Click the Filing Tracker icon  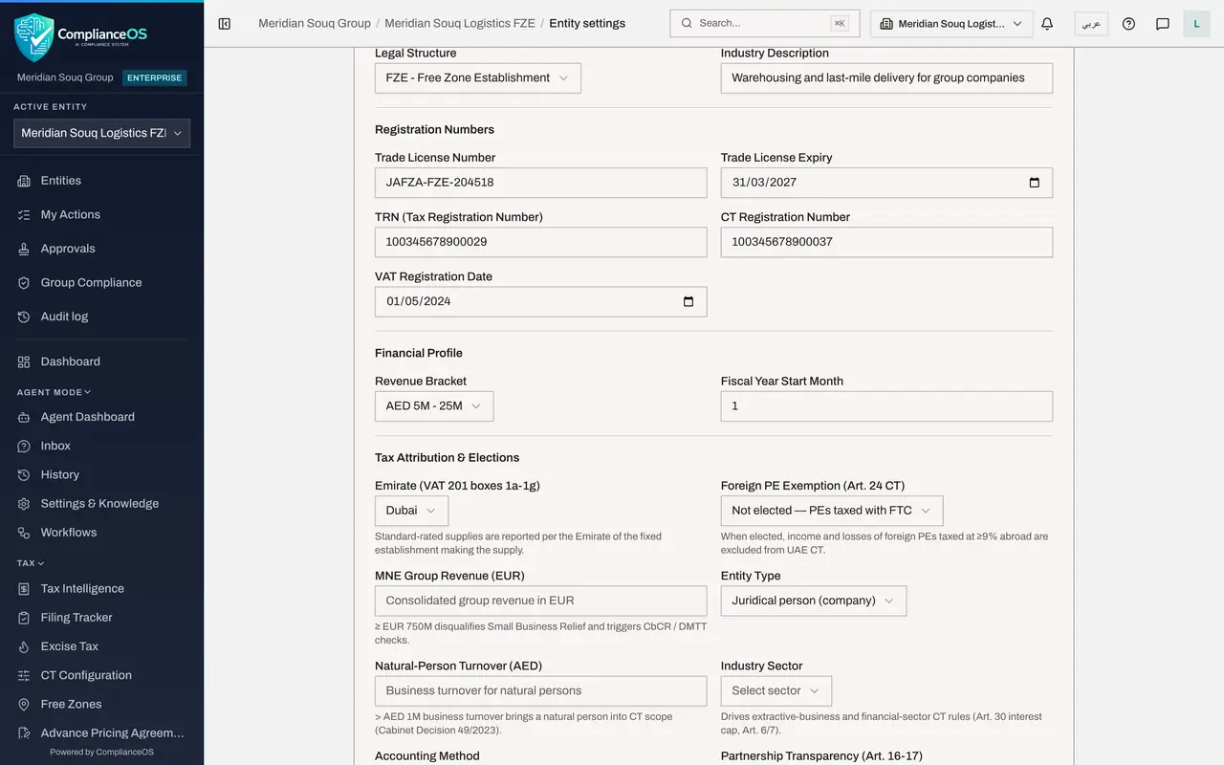tap(24, 618)
